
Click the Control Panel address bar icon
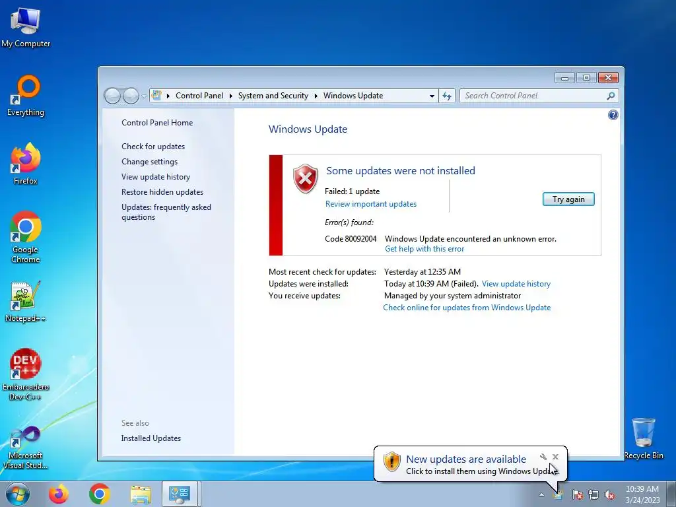click(156, 96)
